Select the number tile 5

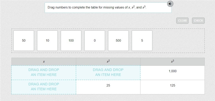click(142, 41)
